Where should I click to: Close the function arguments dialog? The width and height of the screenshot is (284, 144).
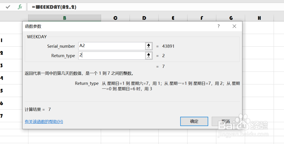coord(234,26)
